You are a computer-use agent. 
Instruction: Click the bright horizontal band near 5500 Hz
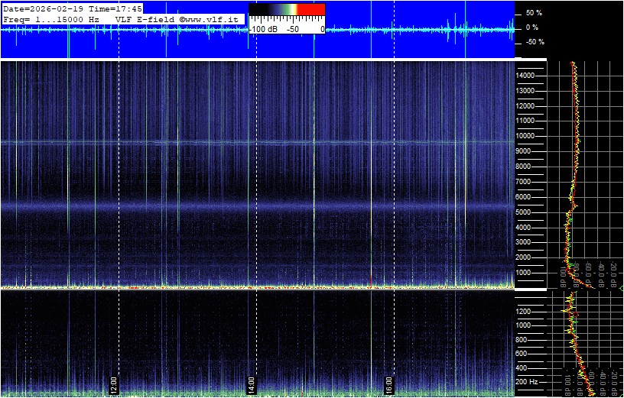229,206
